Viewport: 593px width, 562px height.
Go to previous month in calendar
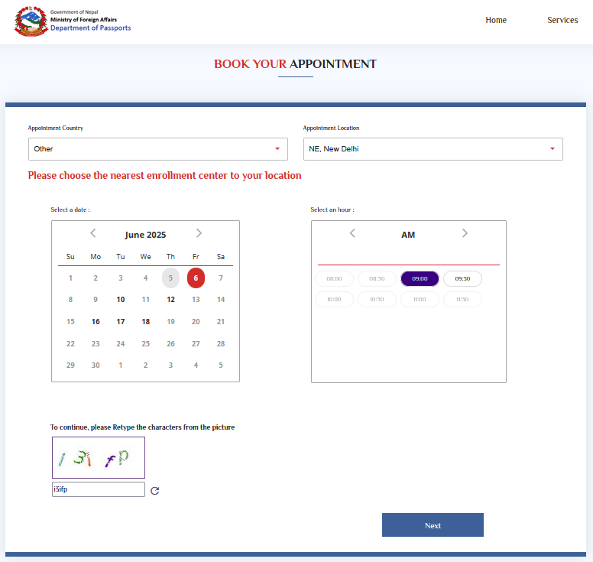[93, 233]
